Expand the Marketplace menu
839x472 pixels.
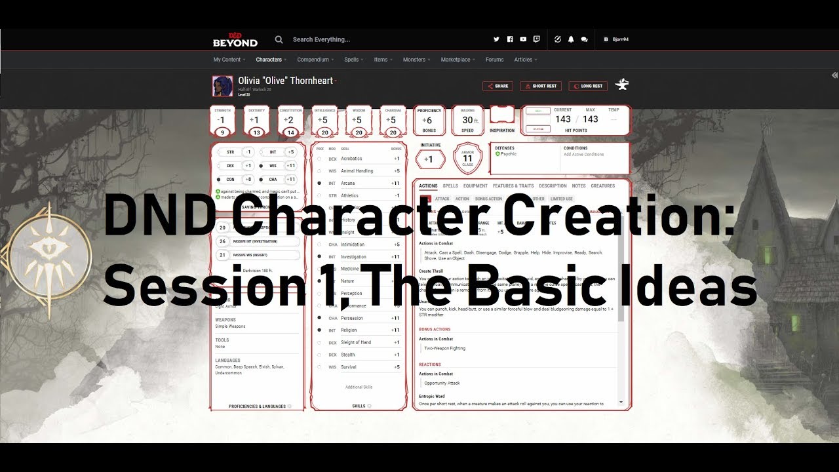[458, 60]
